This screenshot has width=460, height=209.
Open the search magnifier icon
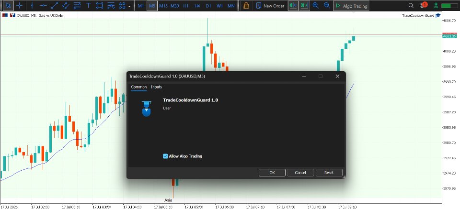click(411, 6)
